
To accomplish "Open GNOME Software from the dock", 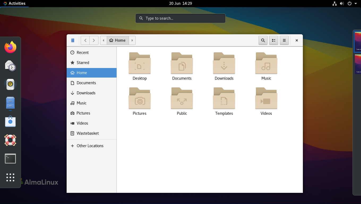I will 10,121.
